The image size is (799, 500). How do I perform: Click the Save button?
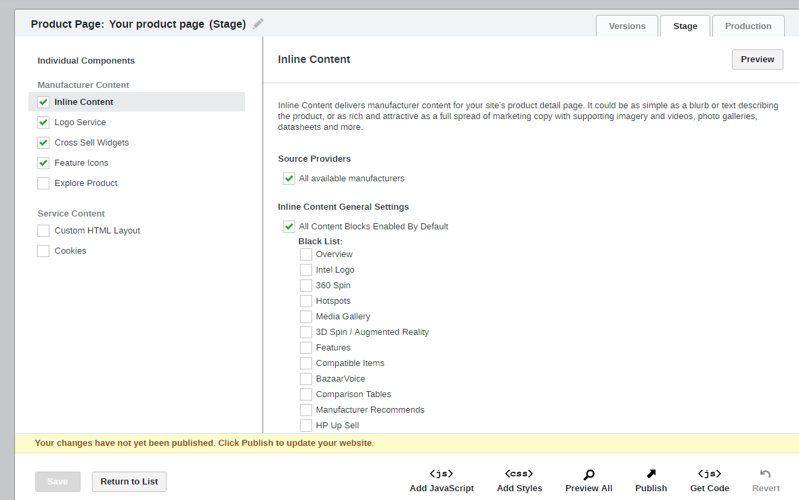(58, 482)
